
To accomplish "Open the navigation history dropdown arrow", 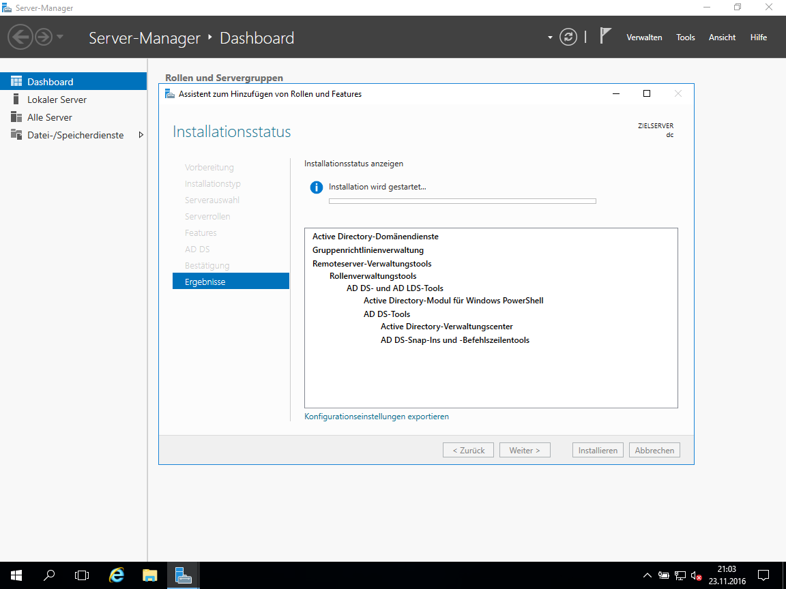I will [59, 37].
